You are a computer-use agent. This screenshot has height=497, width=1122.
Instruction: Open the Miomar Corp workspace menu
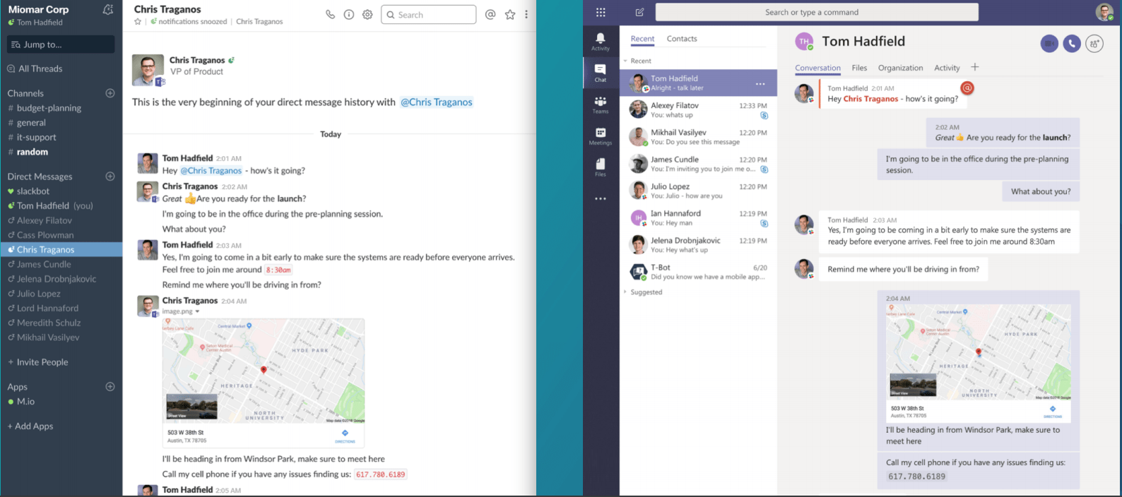tap(38, 9)
